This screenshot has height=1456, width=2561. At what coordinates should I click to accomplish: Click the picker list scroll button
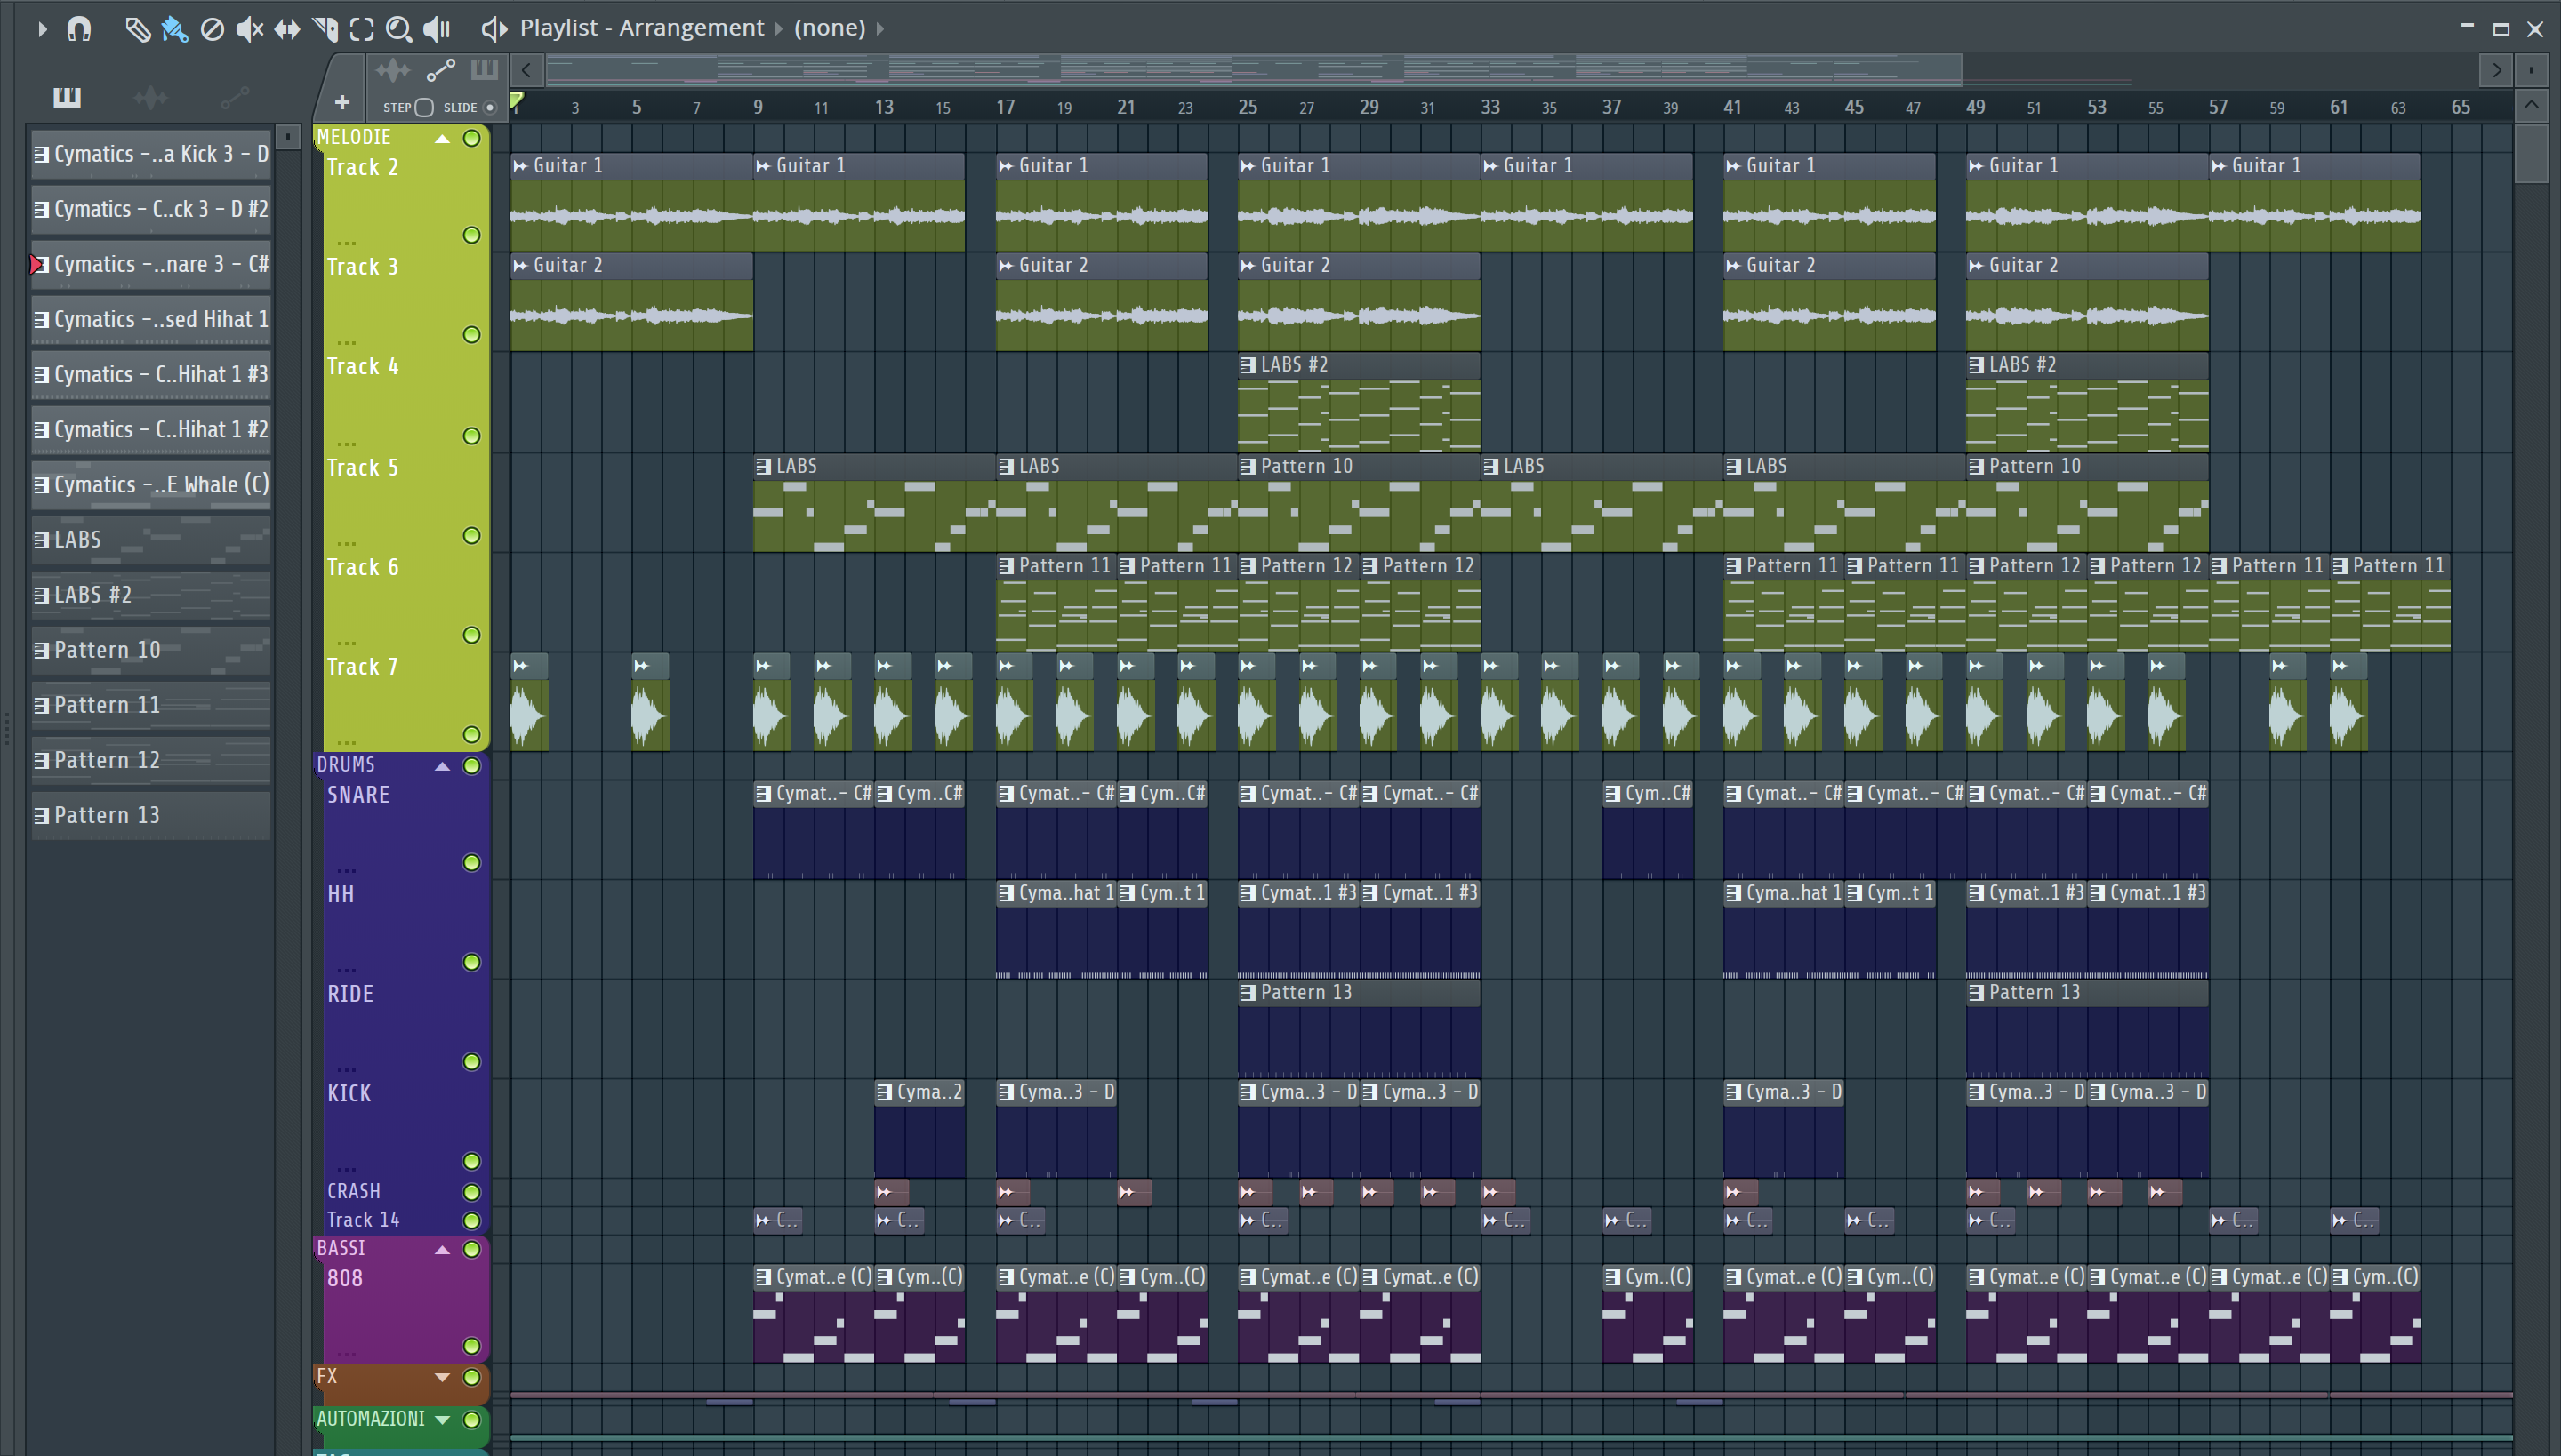pyautogui.click(x=288, y=137)
